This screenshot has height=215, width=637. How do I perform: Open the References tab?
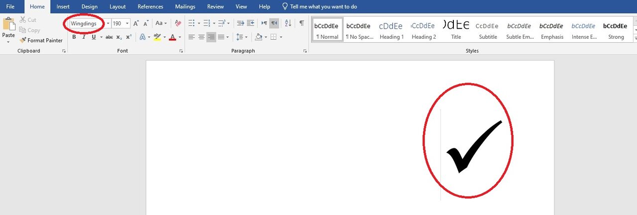point(150,6)
